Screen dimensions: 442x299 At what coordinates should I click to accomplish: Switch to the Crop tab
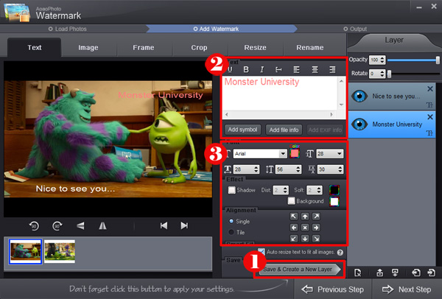[x=199, y=48]
